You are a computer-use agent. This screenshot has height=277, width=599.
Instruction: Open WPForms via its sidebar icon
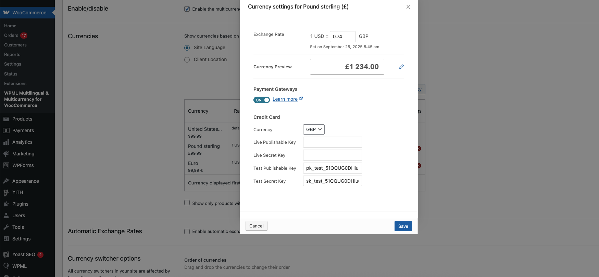6,165
